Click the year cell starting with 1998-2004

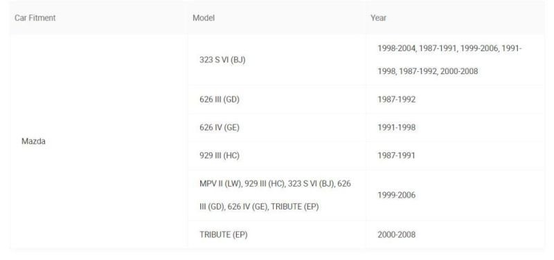(455, 60)
